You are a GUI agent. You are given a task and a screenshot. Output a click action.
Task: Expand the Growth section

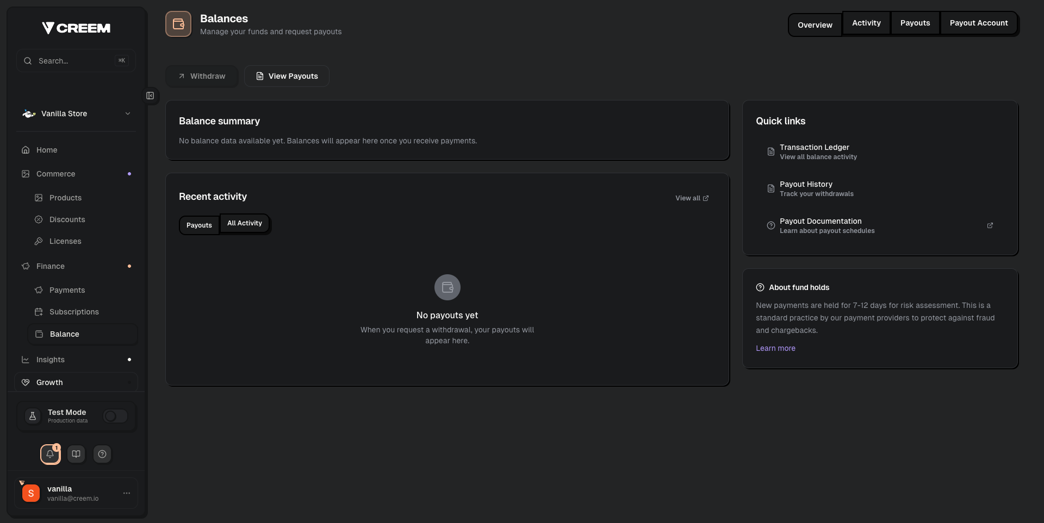76,382
